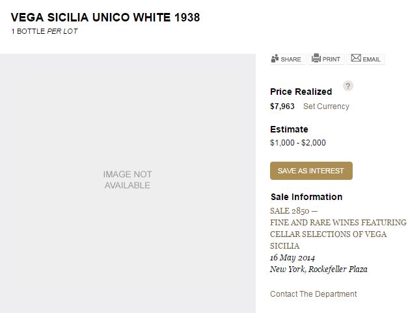Click the Share icon
The image size is (408, 313).
tap(275, 58)
